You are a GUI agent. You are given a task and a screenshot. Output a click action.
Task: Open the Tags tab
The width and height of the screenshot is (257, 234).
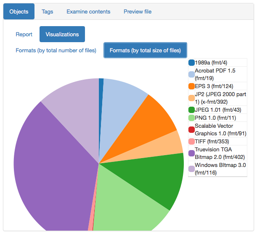[48, 11]
